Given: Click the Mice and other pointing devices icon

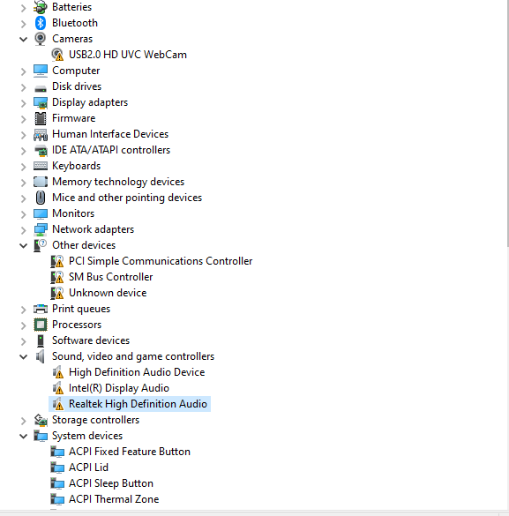Looking at the screenshot, I should (41, 198).
